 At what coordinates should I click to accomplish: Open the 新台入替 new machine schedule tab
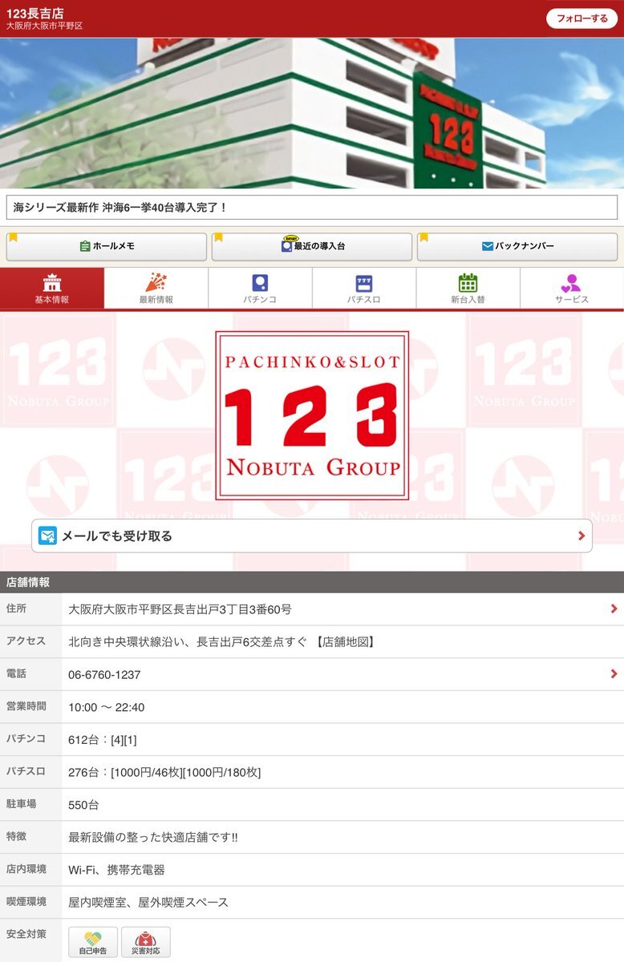pos(468,289)
